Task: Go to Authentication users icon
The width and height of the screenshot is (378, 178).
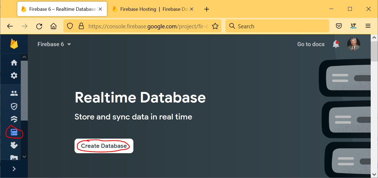Action: coord(14,94)
